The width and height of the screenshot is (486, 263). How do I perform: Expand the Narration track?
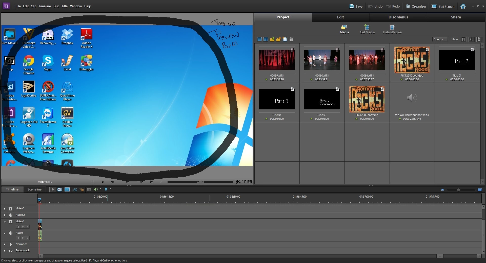click(x=5, y=244)
